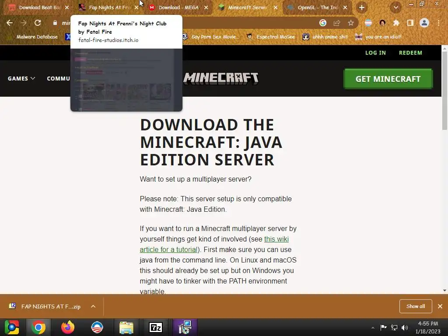The image size is (448, 336).
Task: Open Chrome from the taskbar
Action: point(38,327)
